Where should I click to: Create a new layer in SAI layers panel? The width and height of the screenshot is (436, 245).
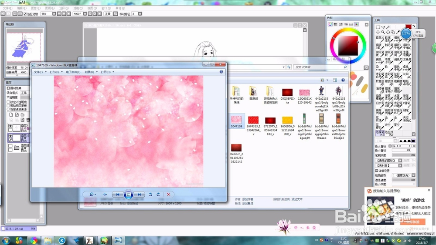point(11,114)
